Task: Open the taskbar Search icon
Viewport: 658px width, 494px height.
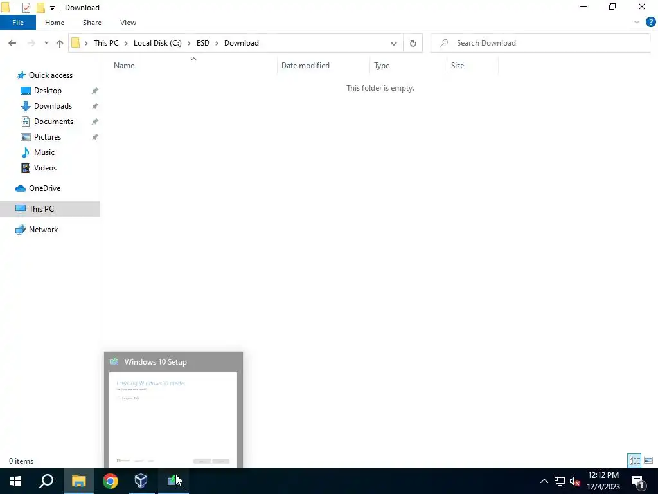Action: click(46, 481)
